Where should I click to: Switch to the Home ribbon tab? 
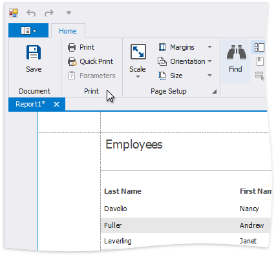[68, 31]
